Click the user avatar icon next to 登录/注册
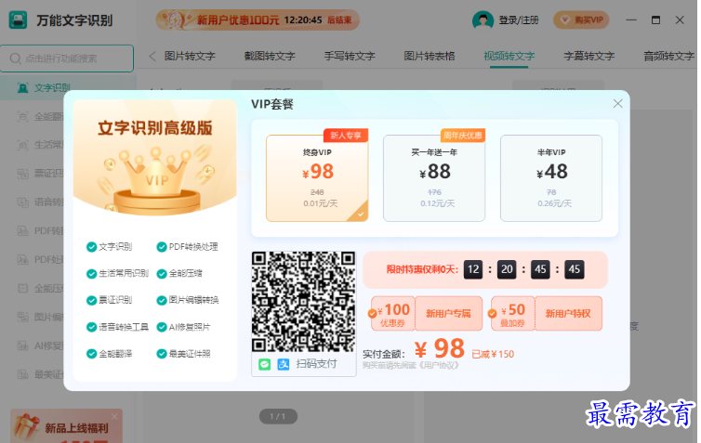 483,20
